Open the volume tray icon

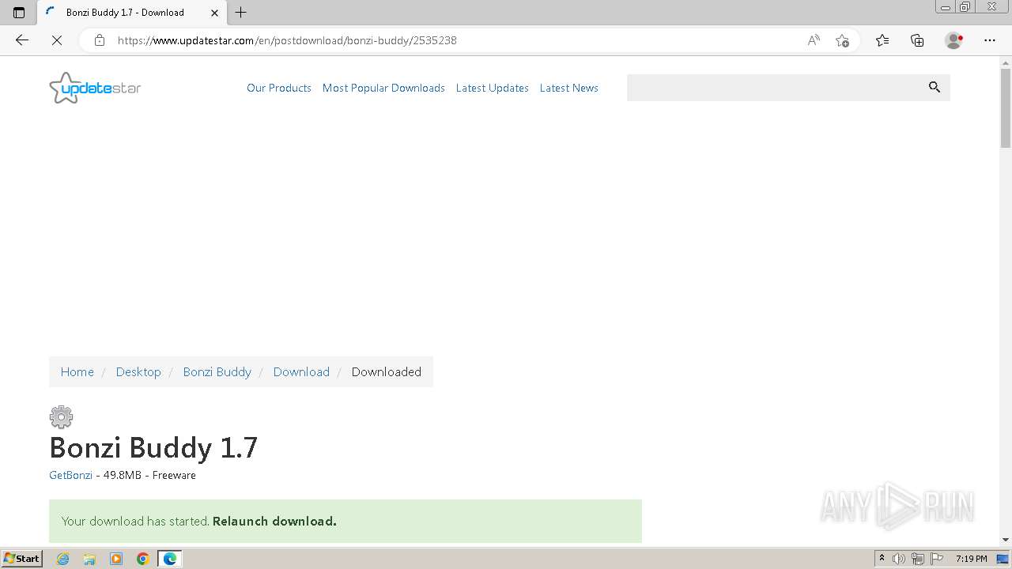pos(899,559)
